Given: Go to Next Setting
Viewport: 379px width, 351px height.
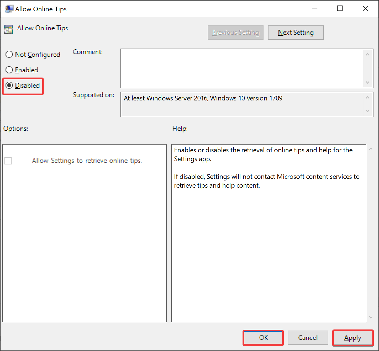Looking at the screenshot, I should (296, 33).
